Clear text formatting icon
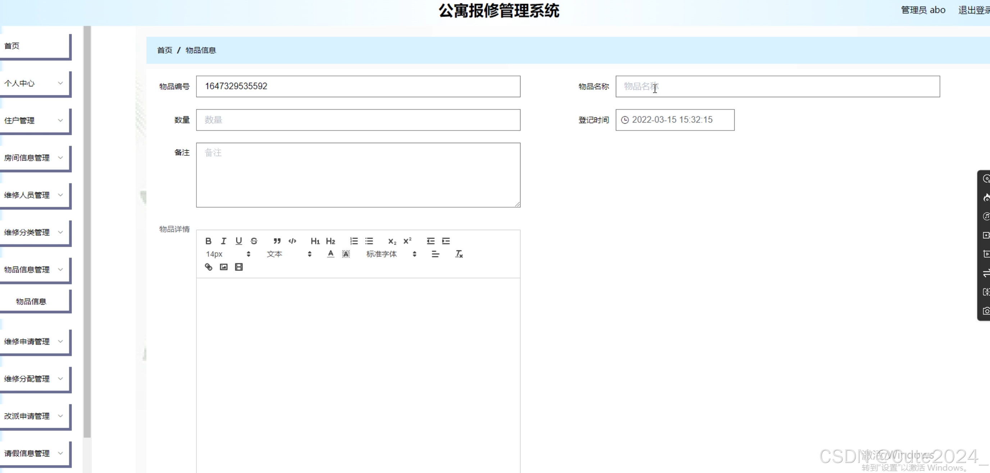 point(459,254)
